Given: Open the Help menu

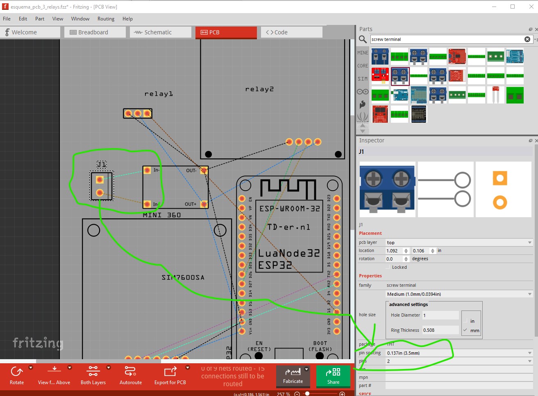Looking at the screenshot, I should tap(128, 19).
